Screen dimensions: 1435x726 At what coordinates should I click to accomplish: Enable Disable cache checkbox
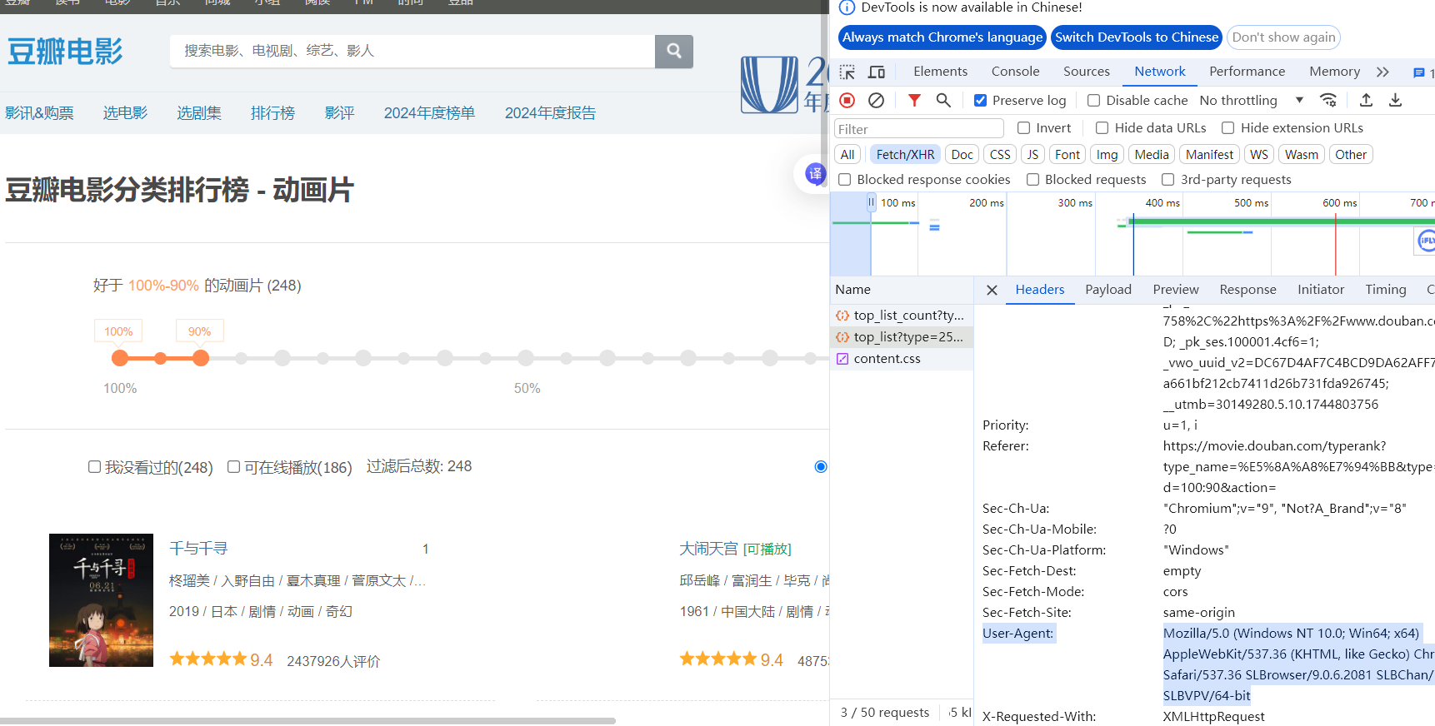click(1093, 101)
